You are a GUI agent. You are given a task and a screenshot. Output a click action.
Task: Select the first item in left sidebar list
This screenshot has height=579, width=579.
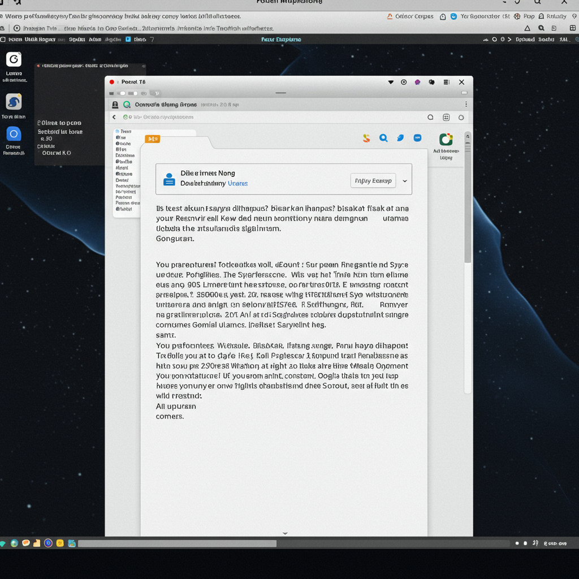[x=123, y=131]
